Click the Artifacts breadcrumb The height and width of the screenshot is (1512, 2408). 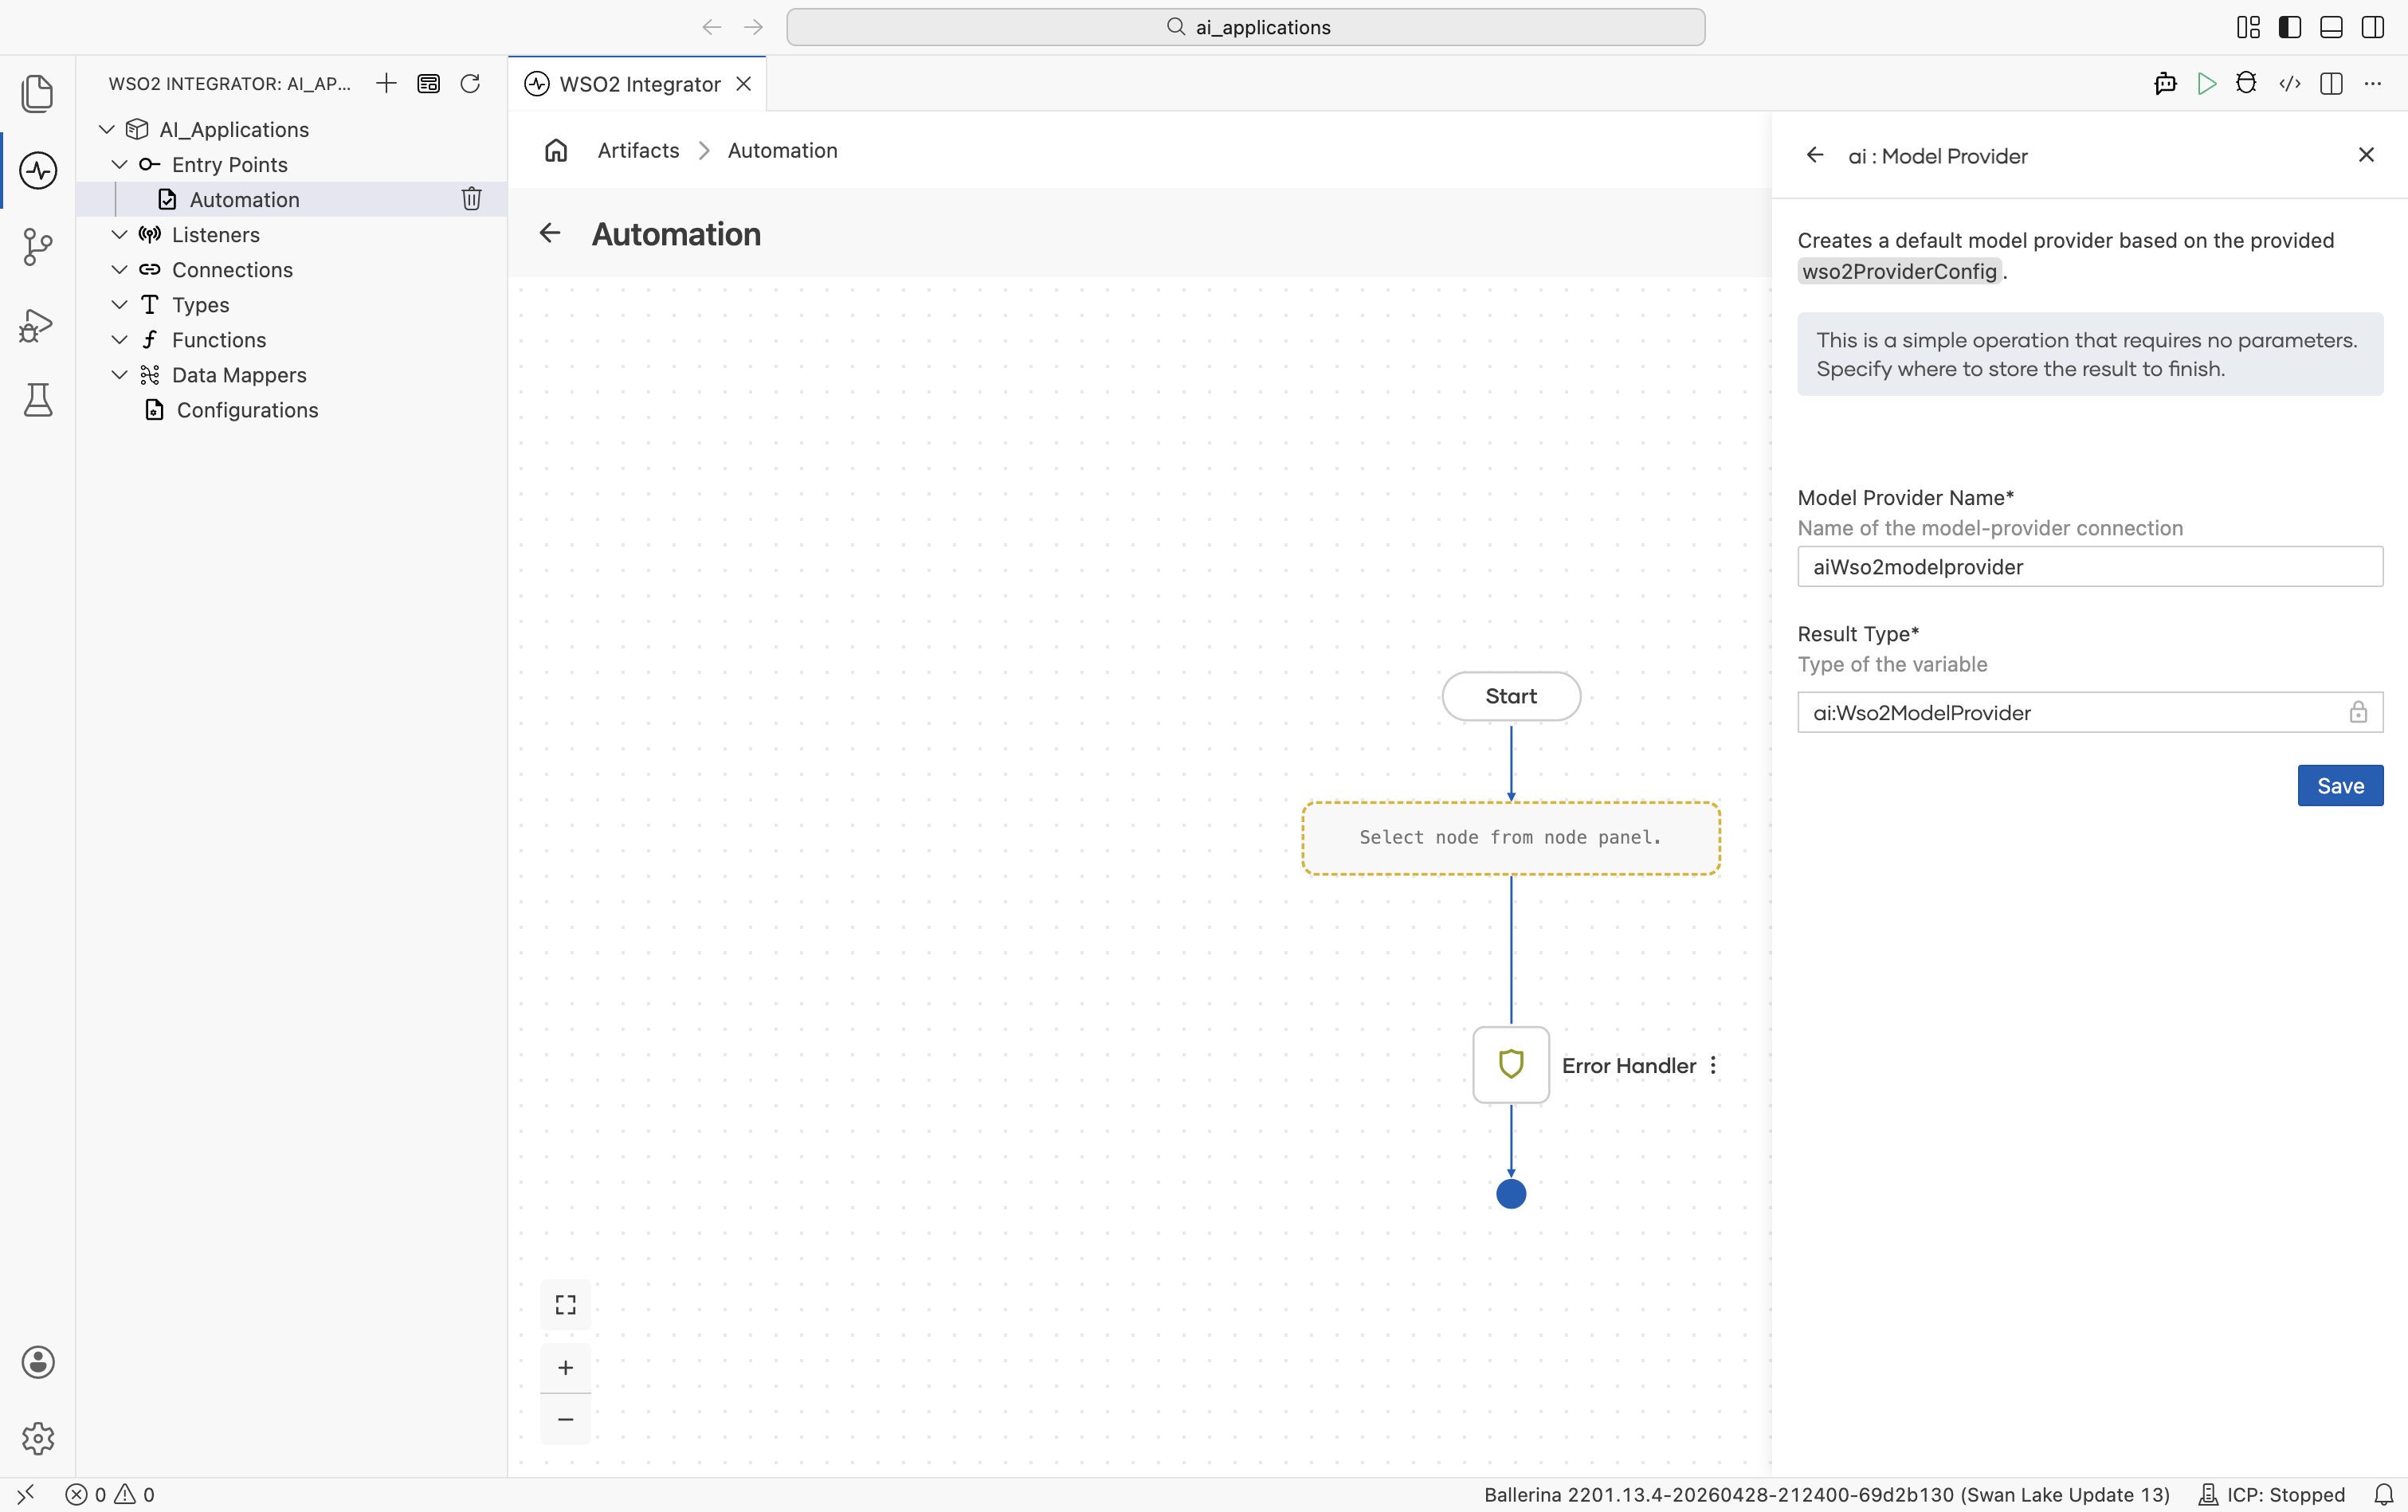click(x=638, y=150)
